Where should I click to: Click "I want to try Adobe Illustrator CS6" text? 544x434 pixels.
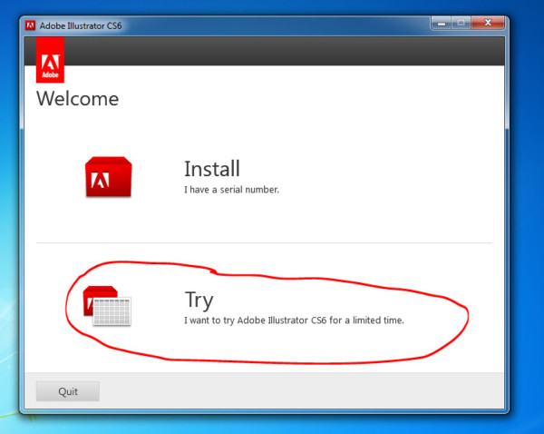[x=256, y=321]
